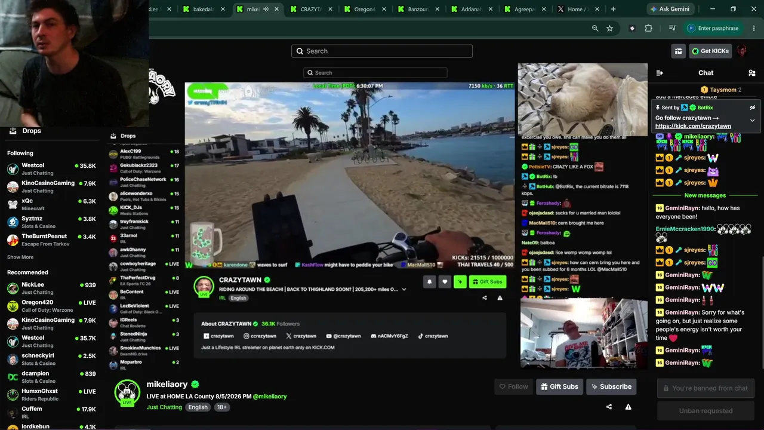Open Westcol channel in Following list
This screenshot has height=430, width=764.
(51, 169)
